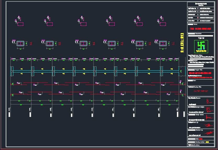Select the red drawing title text CHI TIẾT THÉP CỘT
The image size is (218, 150).
click(x=201, y=91)
